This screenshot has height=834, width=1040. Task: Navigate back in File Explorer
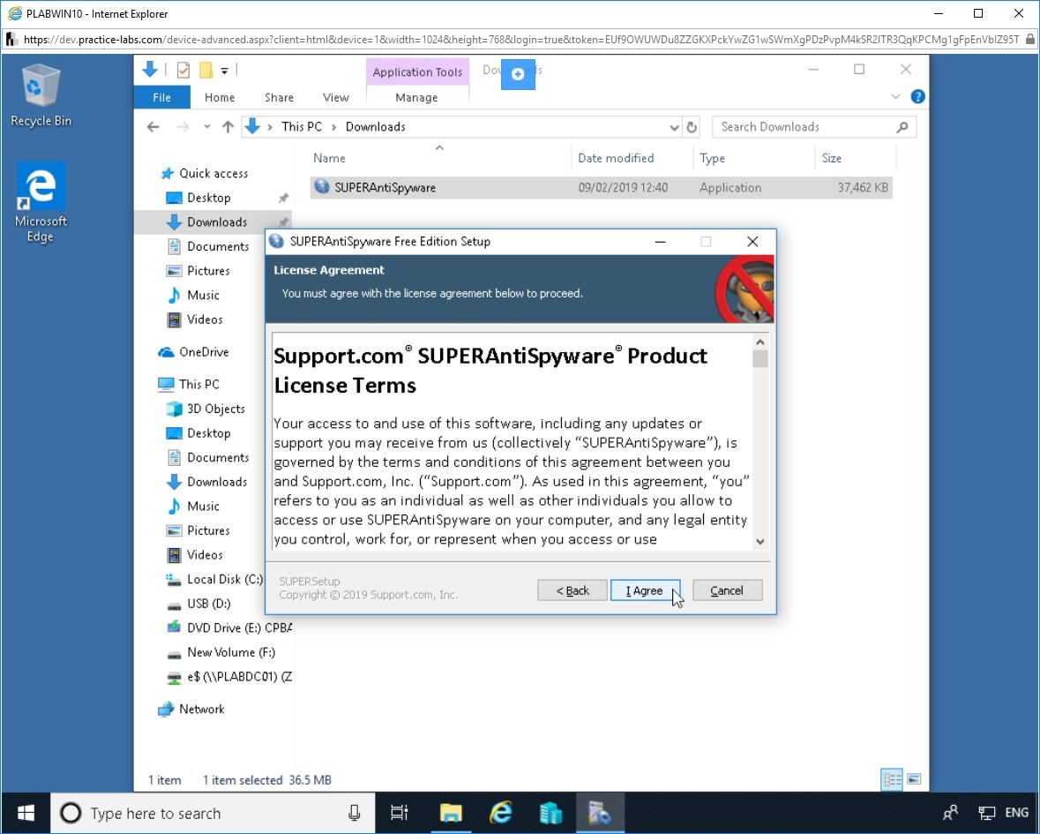[153, 127]
